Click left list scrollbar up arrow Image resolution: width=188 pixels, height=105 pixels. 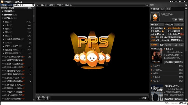pos(34,8)
